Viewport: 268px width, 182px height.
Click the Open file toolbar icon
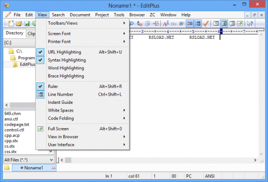point(19,23)
